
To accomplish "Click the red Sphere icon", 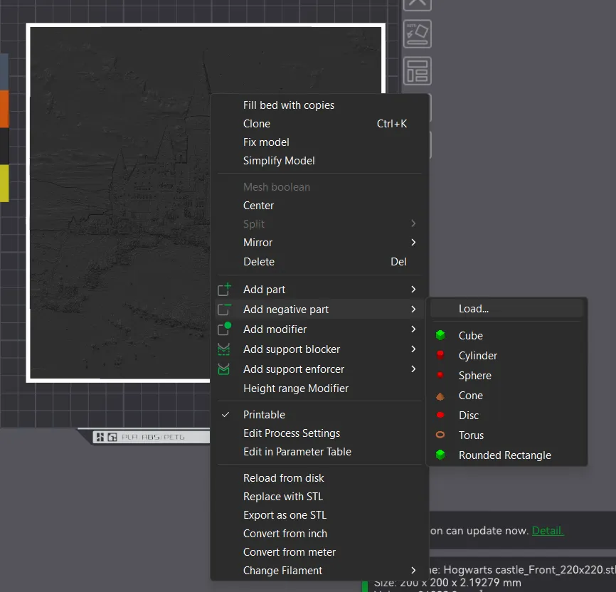I will pyautogui.click(x=440, y=375).
